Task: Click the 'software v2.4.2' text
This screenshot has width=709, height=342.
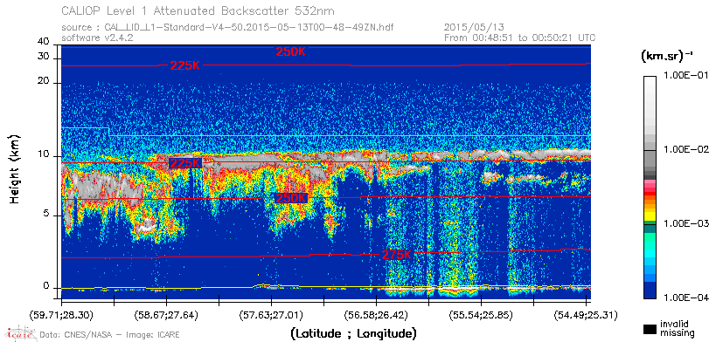Action: (97, 38)
